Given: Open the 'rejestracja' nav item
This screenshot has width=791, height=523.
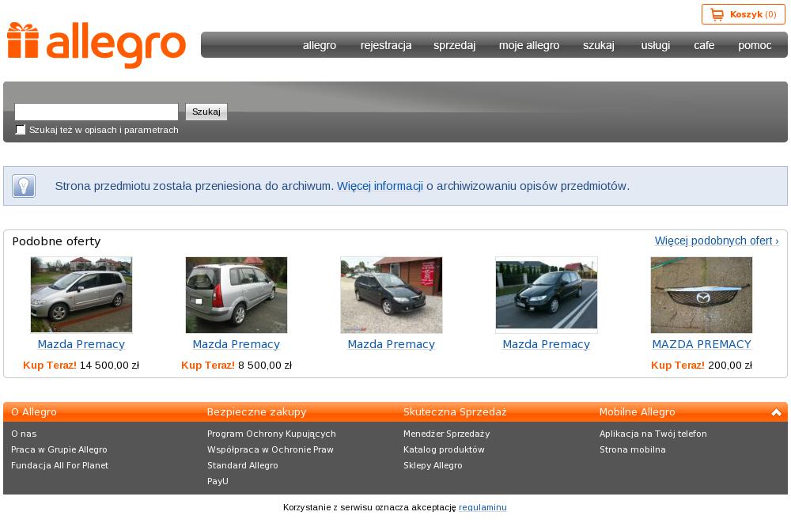Looking at the screenshot, I should pyautogui.click(x=386, y=45).
